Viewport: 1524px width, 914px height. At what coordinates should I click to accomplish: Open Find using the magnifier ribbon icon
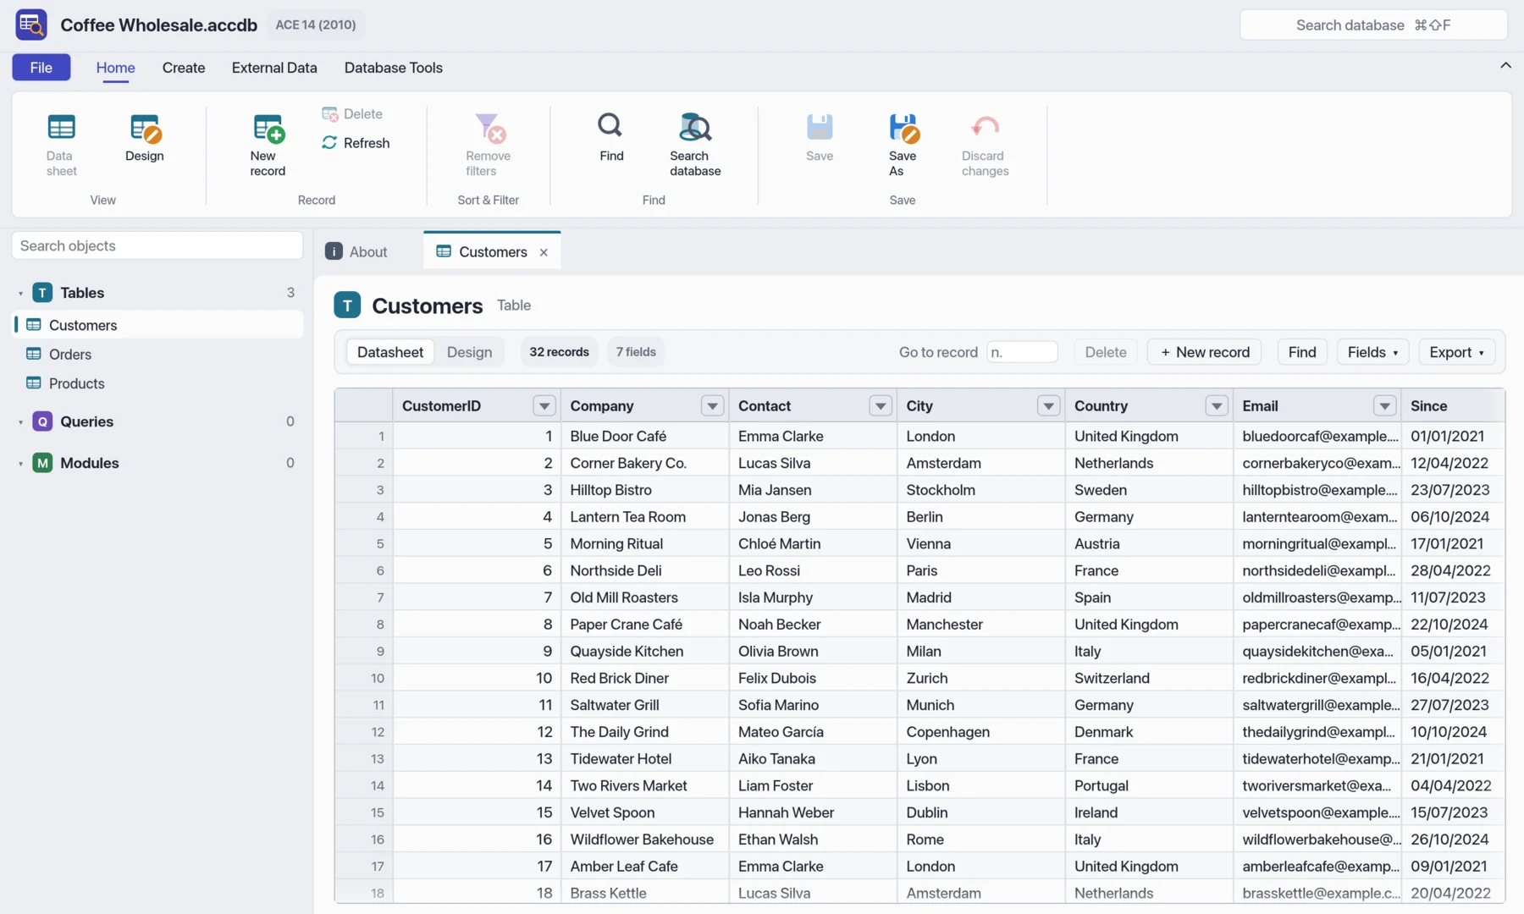(x=610, y=126)
